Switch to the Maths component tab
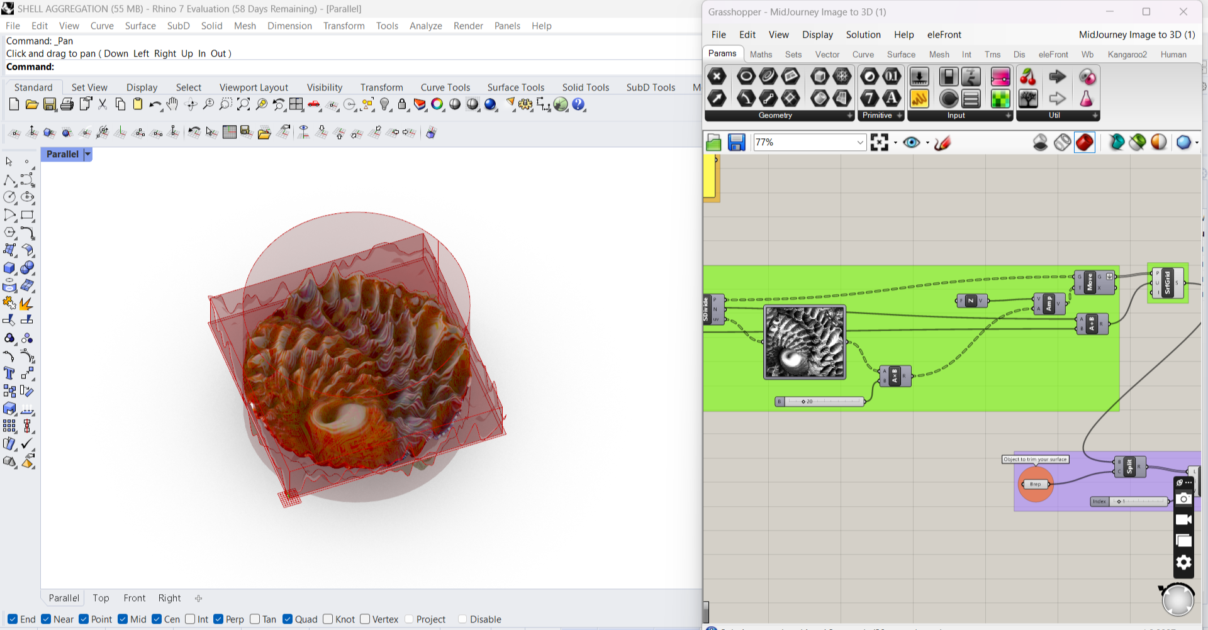The image size is (1208, 630). coord(761,55)
